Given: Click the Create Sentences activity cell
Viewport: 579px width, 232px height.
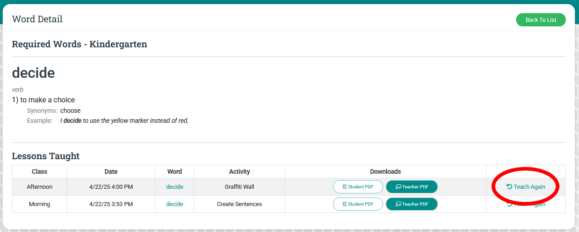Looking at the screenshot, I should [240, 204].
